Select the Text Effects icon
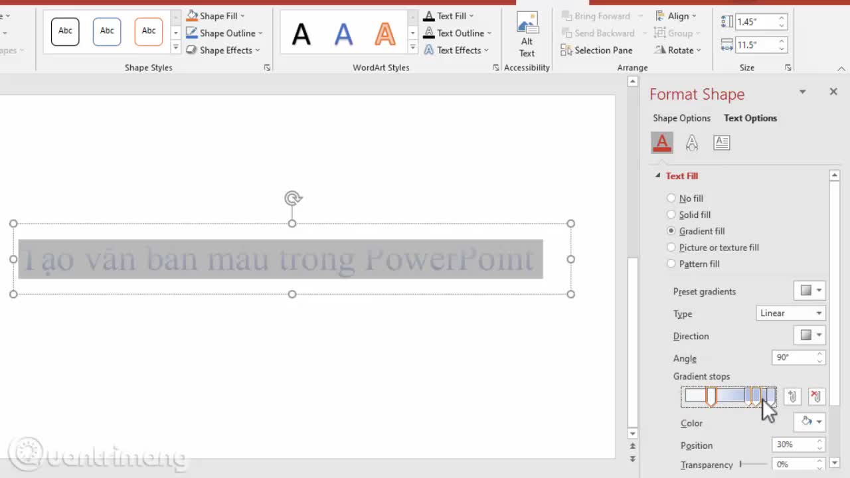 tap(691, 143)
